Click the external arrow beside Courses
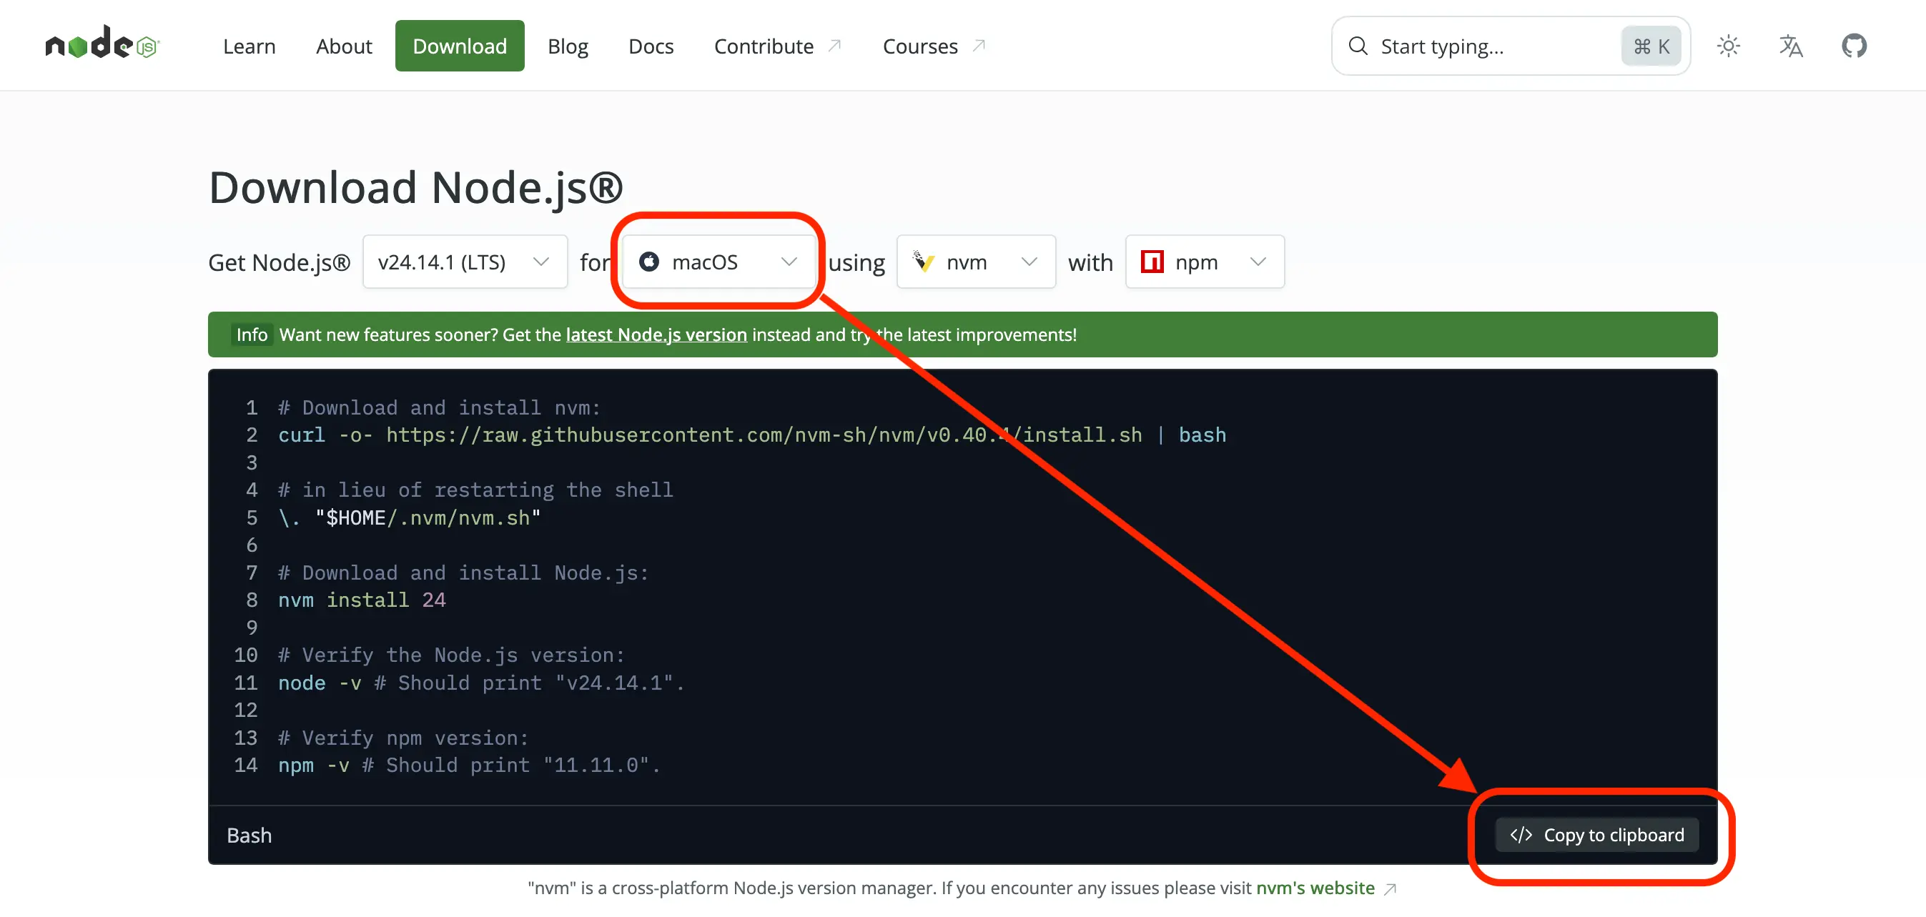Viewport: 1926px width, 917px height. 979,46
